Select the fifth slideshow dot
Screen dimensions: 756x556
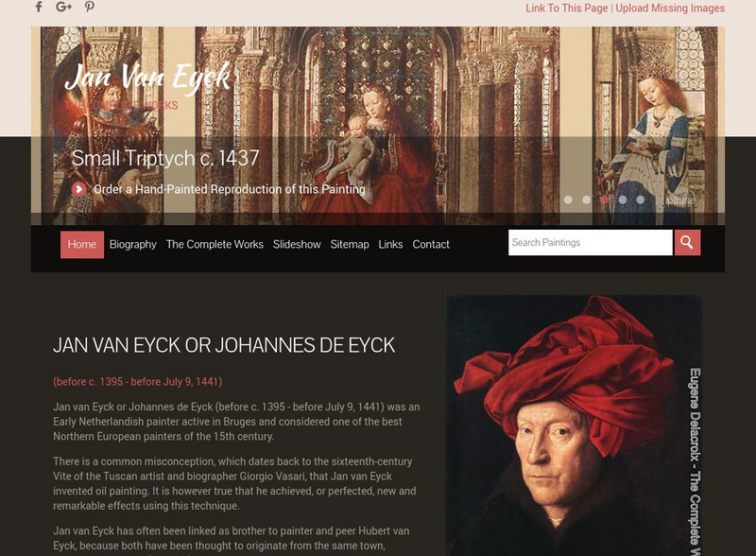click(x=641, y=200)
